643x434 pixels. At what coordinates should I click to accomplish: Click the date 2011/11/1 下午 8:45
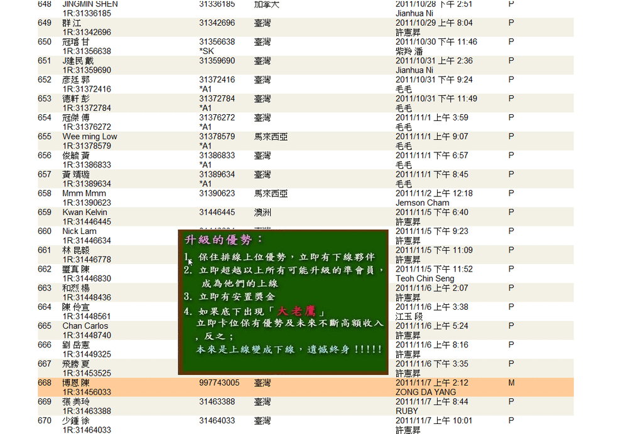tap(432, 174)
